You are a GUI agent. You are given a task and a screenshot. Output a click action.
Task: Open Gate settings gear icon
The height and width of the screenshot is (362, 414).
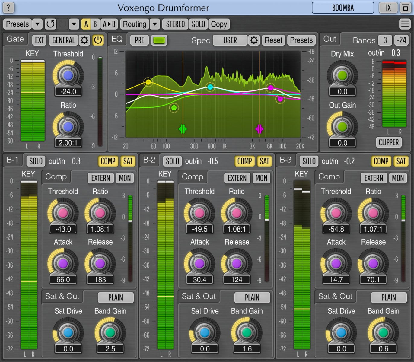coord(84,40)
